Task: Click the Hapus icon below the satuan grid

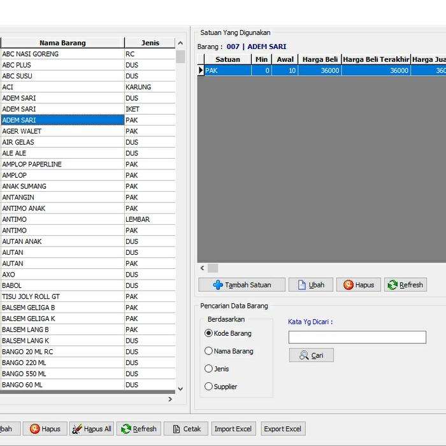Action: click(x=348, y=285)
